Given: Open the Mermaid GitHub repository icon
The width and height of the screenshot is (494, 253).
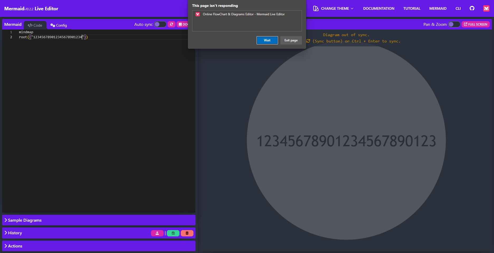Looking at the screenshot, I should pyautogui.click(x=472, y=8).
